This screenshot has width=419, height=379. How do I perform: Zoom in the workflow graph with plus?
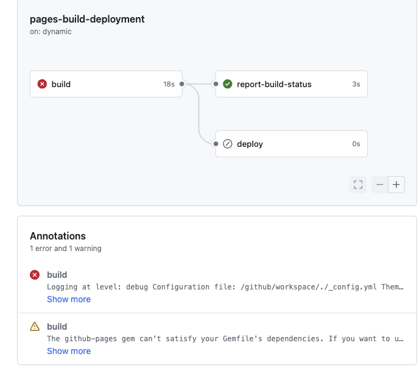pyautogui.click(x=396, y=185)
